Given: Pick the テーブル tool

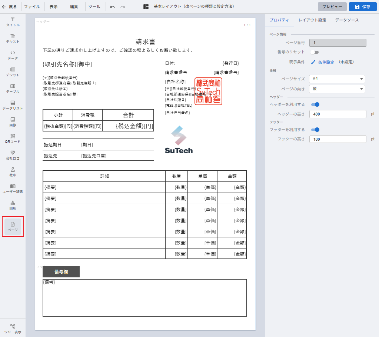Looking at the screenshot, I should 13,88.
